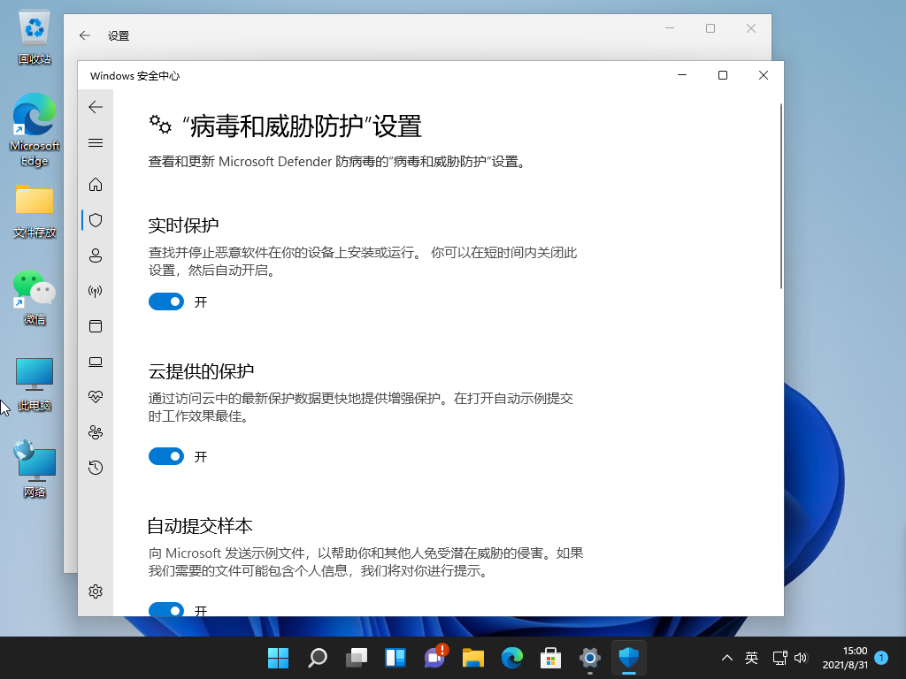Go back using the Windows Security back arrow
The width and height of the screenshot is (906, 679).
(x=96, y=107)
